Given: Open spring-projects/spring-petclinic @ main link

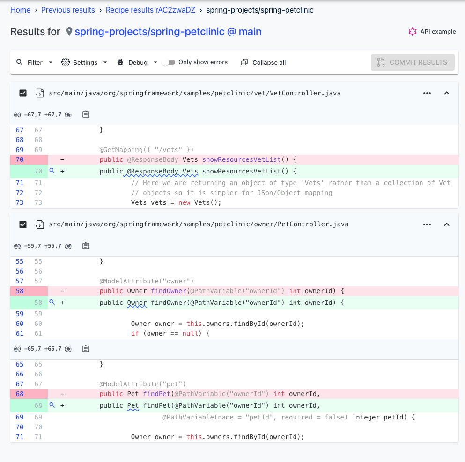Looking at the screenshot, I should point(168,31).
